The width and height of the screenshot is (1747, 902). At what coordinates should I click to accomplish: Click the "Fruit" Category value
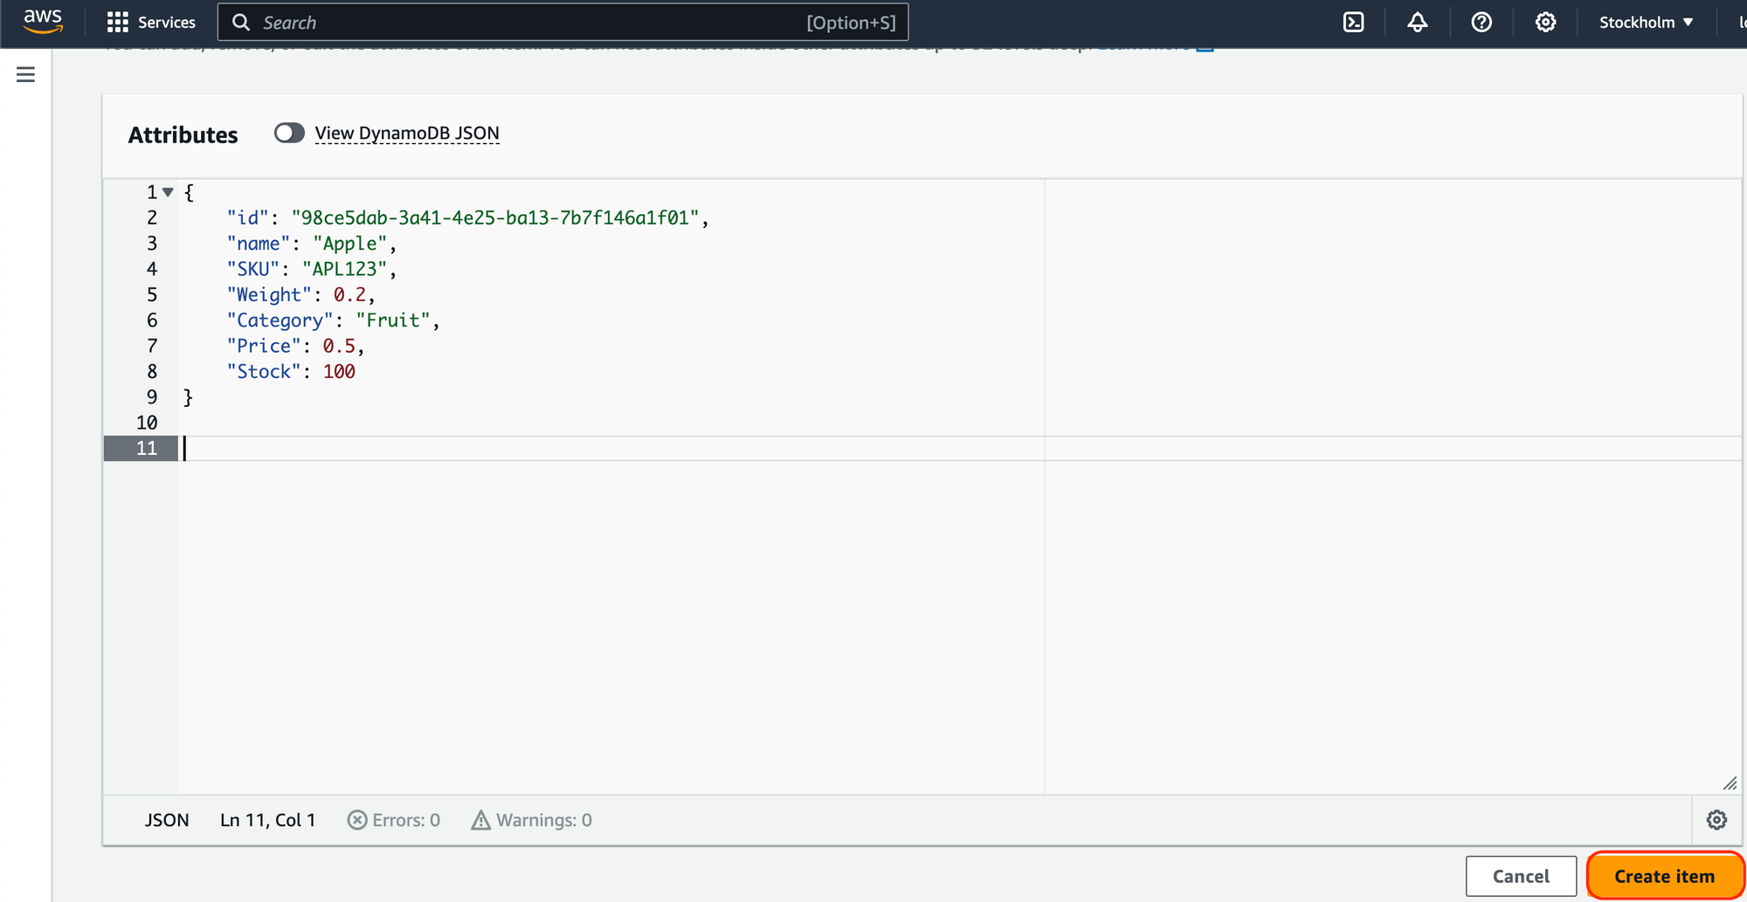click(x=392, y=320)
